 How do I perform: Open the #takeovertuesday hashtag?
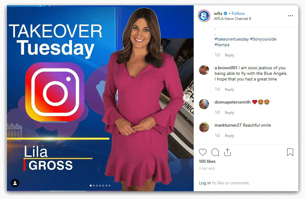[231, 39]
